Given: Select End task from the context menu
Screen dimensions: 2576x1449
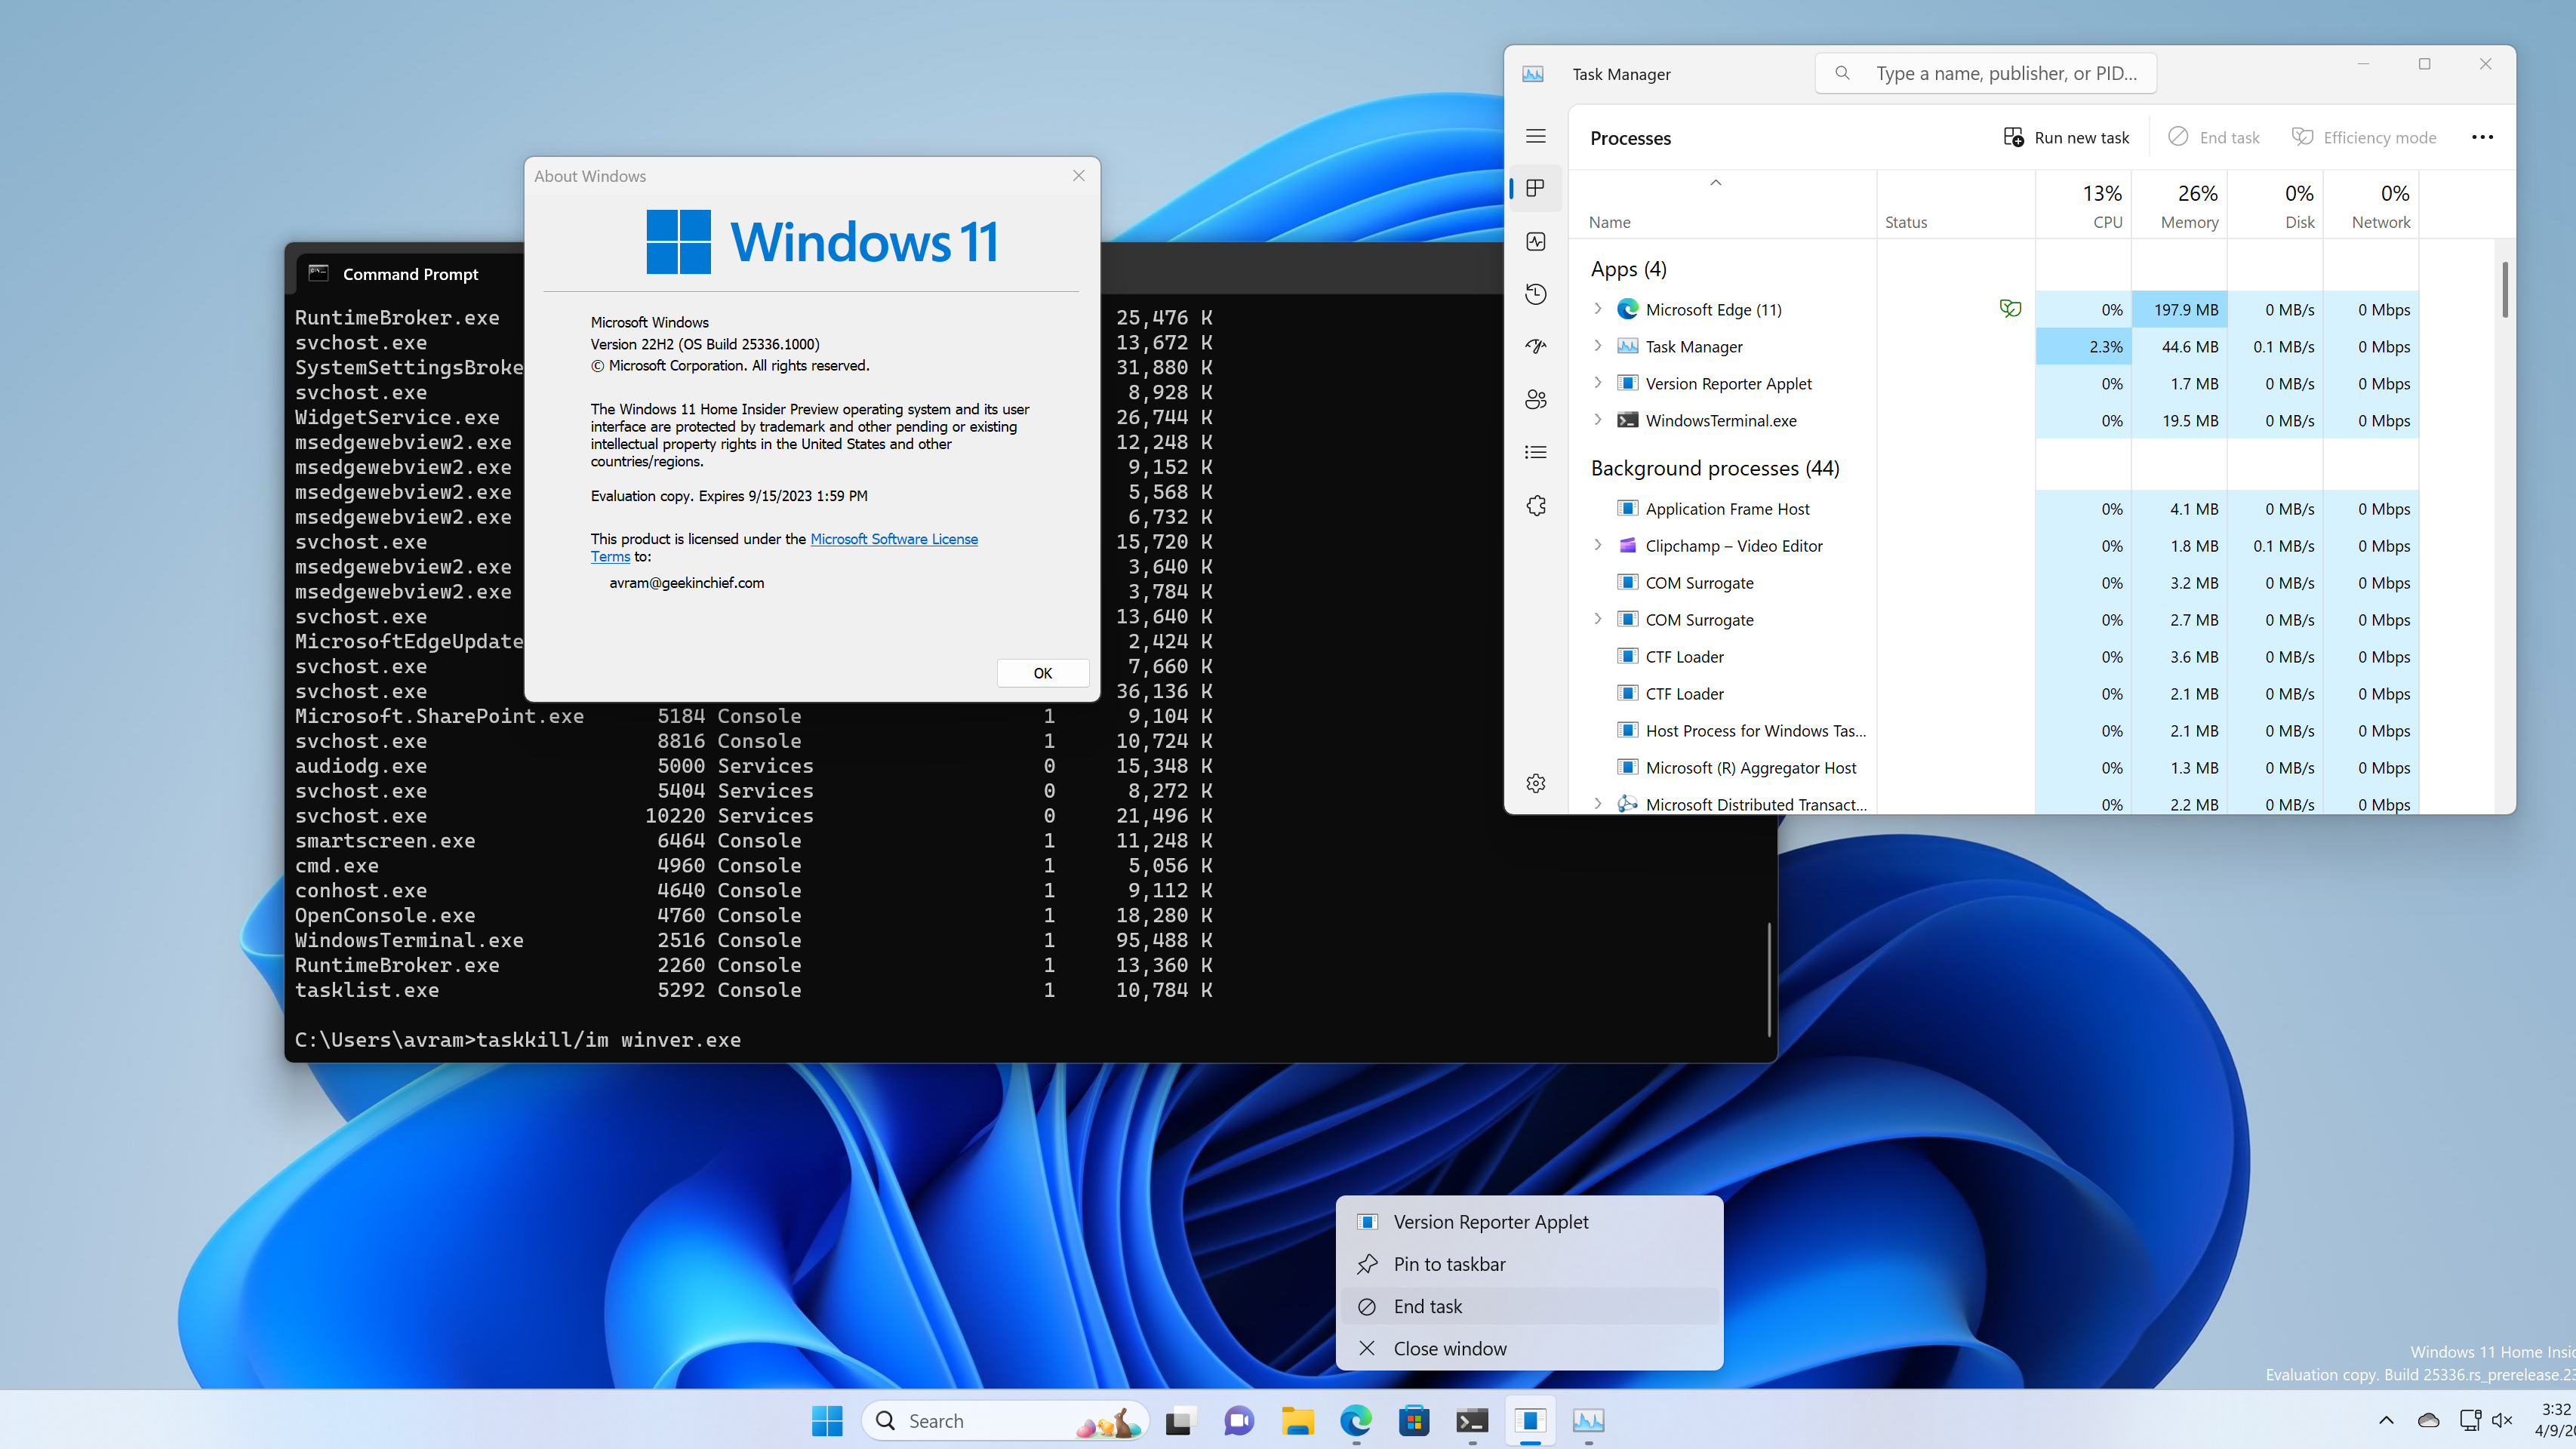Looking at the screenshot, I should pos(1429,1306).
